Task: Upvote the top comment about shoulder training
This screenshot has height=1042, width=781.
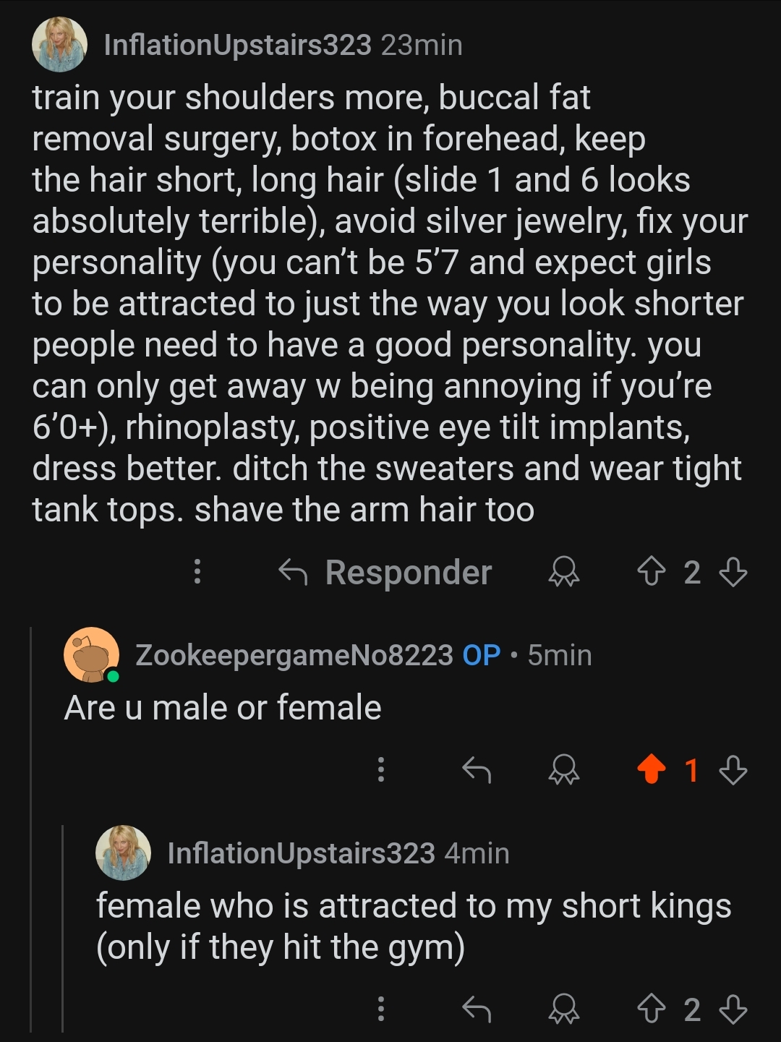Action: [x=652, y=573]
